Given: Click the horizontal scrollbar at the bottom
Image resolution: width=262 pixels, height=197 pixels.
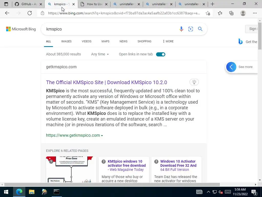Looking at the screenshot, I should pos(112,184).
